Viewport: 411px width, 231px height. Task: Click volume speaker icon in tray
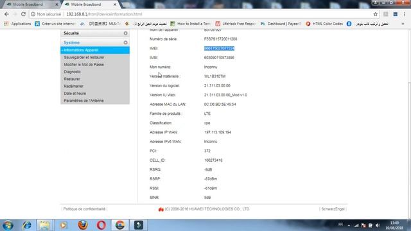coord(378,225)
